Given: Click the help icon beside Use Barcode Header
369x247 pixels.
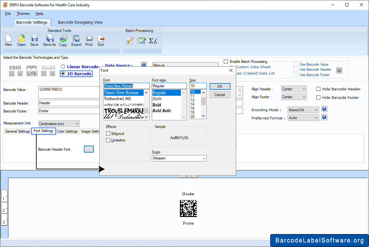Looking at the screenshot, I should tap(339, 70).
